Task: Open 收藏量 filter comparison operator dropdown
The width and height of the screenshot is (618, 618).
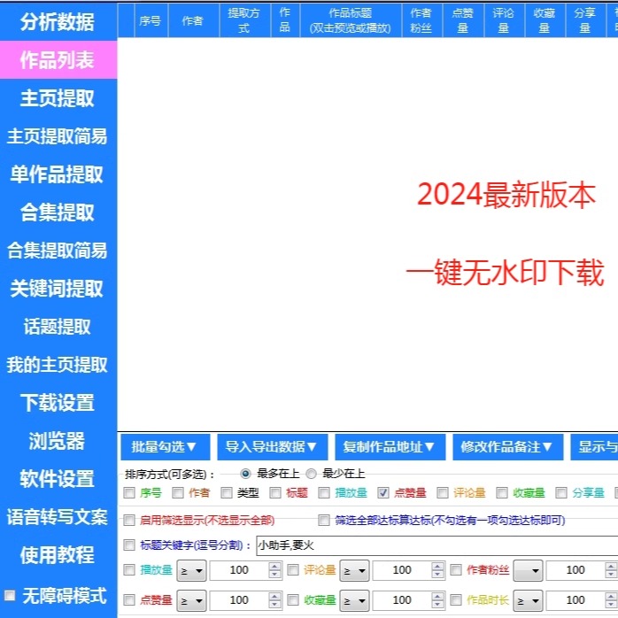Action: [x=355, y=600]
